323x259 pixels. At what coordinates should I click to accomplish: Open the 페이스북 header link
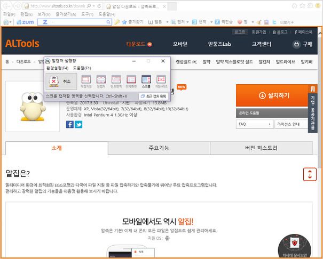point(303,32)
